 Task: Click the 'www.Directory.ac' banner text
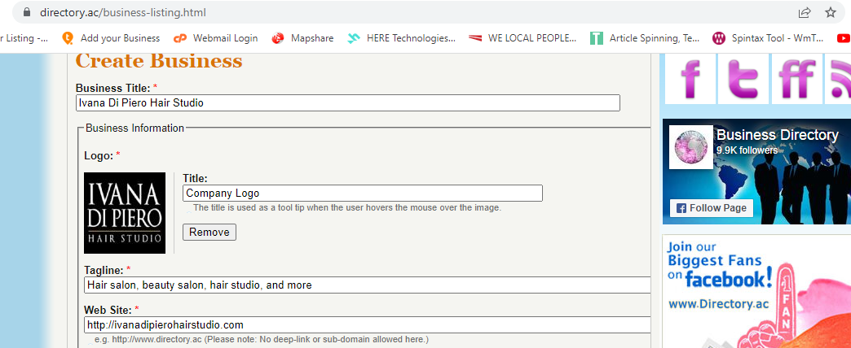(x=719, y=304)
